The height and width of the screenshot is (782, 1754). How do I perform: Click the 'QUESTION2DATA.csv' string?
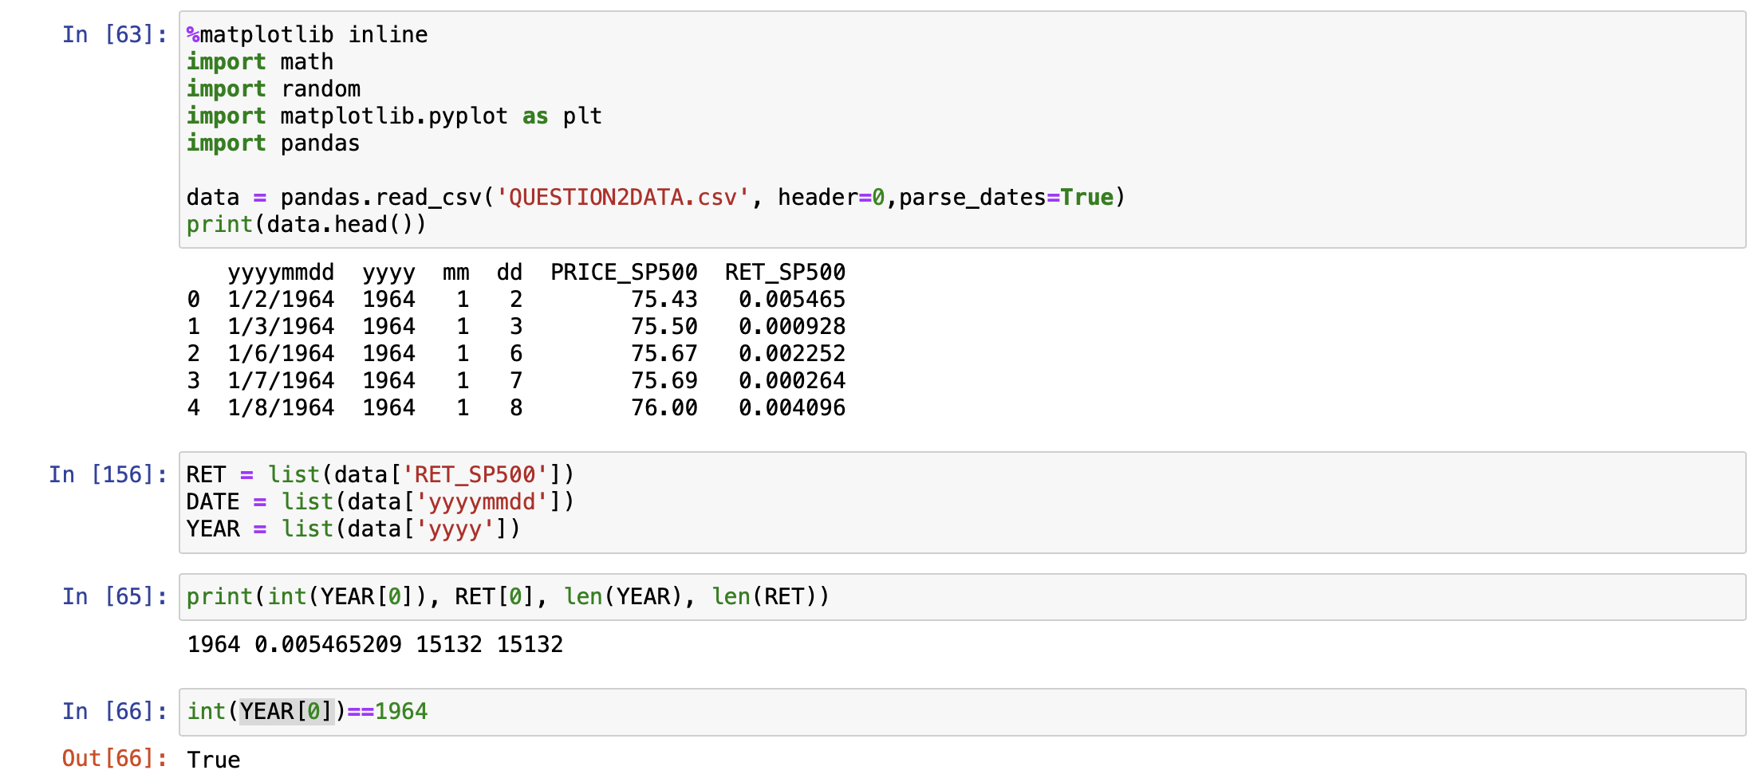click(622, 198)
